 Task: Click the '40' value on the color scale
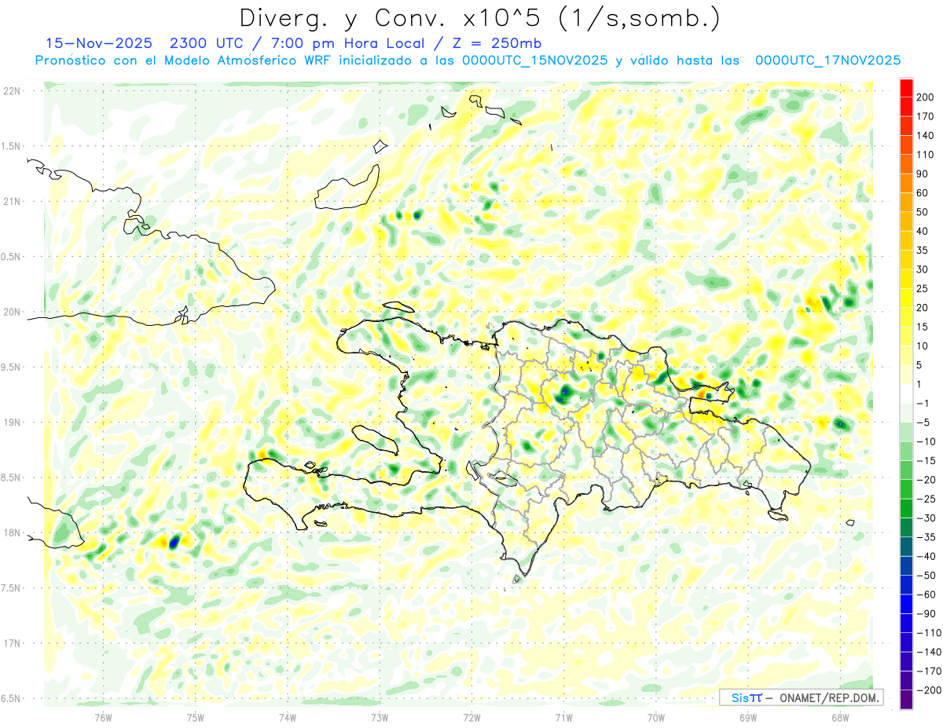tap(923, 231)
